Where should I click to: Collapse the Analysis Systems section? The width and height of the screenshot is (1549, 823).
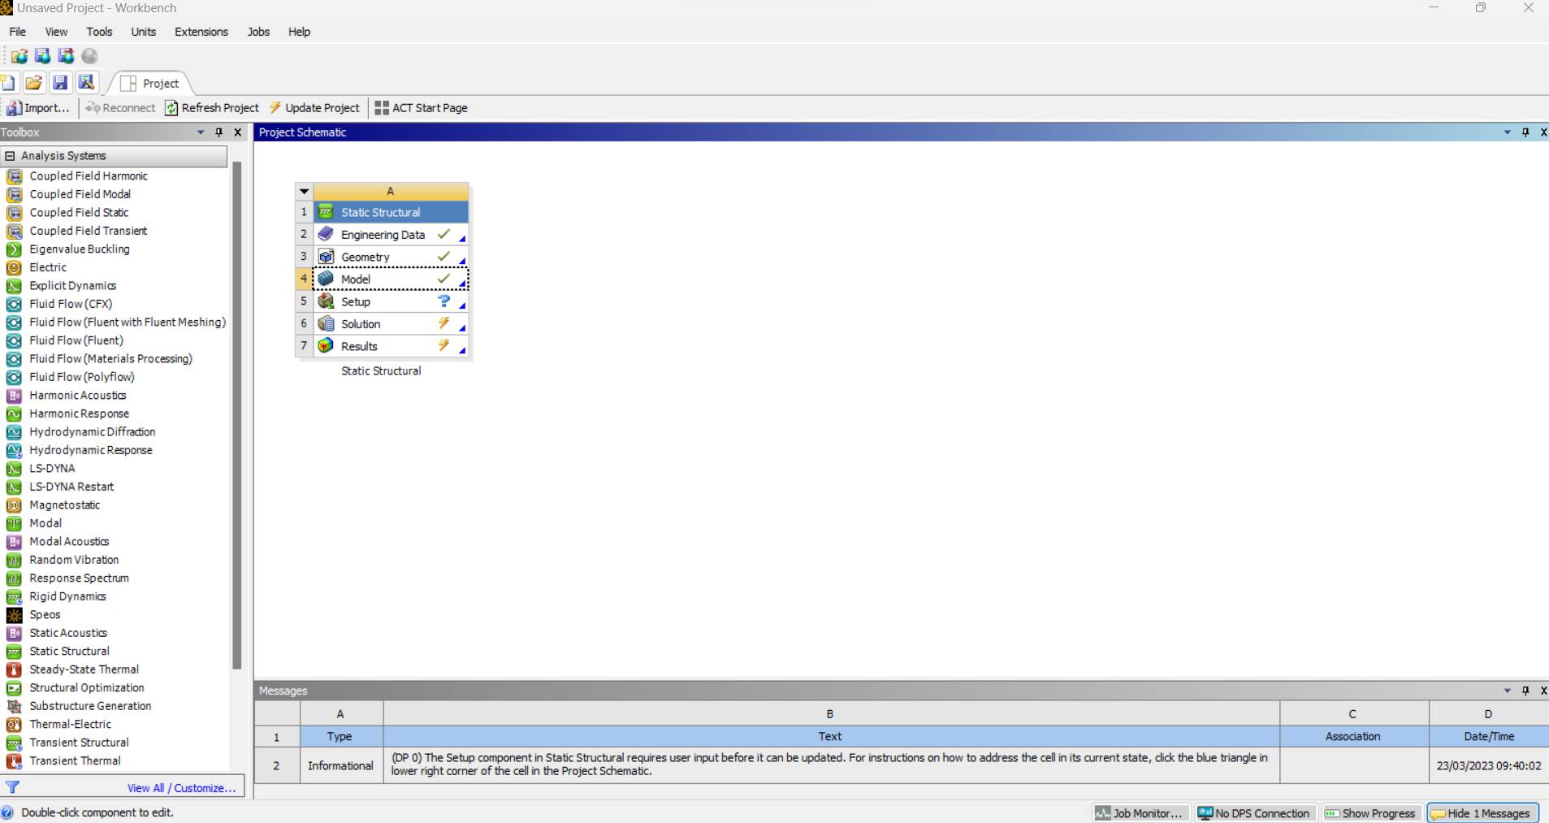[10, 155]
